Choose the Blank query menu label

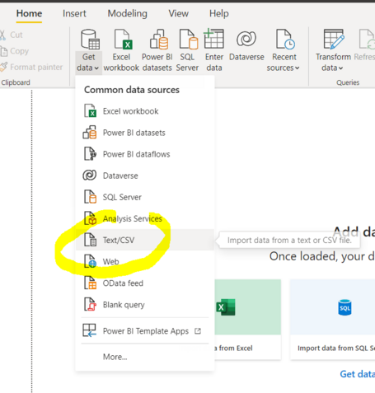(x=124, y=305)
